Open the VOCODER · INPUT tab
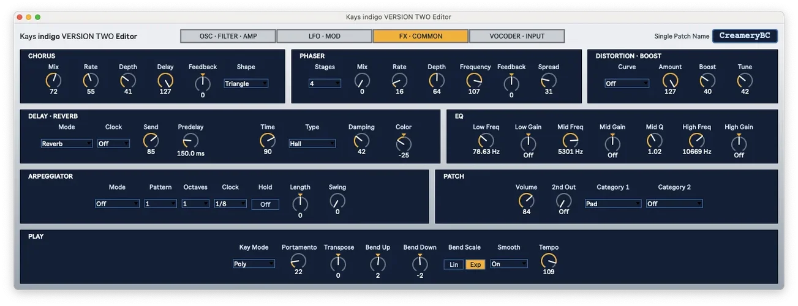798x306 pixels. coord(517,36)
